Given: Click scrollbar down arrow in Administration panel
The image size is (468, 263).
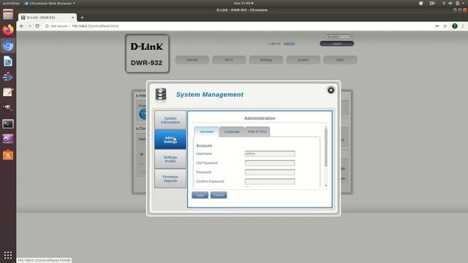Looking at the screenshot, I should [x=326, y=186].
